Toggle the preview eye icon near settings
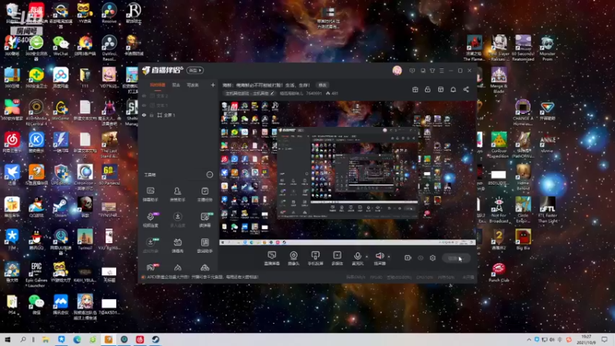The height and width of the screenshot is (346, 615). [x=421, y=258]
